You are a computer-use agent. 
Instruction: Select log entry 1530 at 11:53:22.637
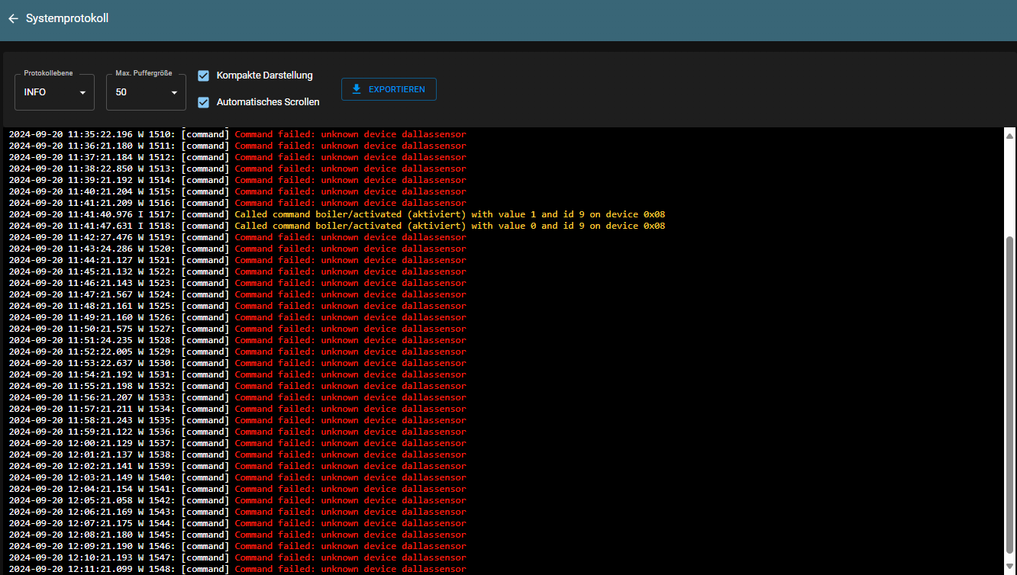pyautogui.click(x=237, y=363)
